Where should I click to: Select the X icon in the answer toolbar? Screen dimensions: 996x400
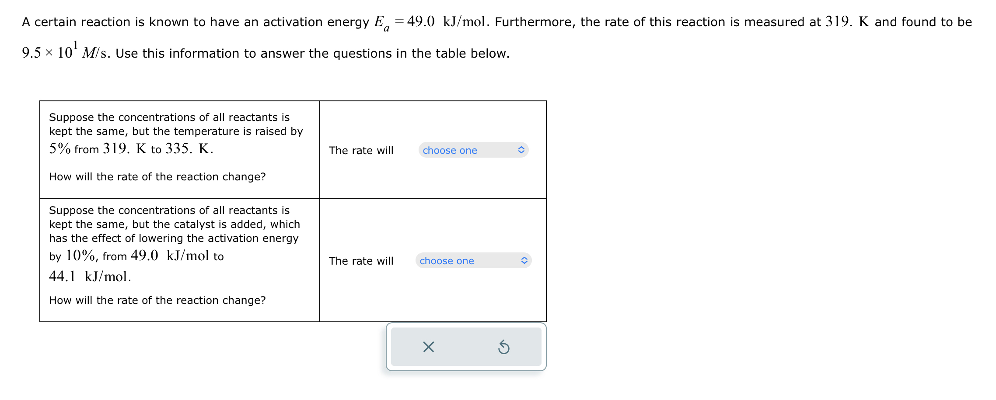(428, 347)
